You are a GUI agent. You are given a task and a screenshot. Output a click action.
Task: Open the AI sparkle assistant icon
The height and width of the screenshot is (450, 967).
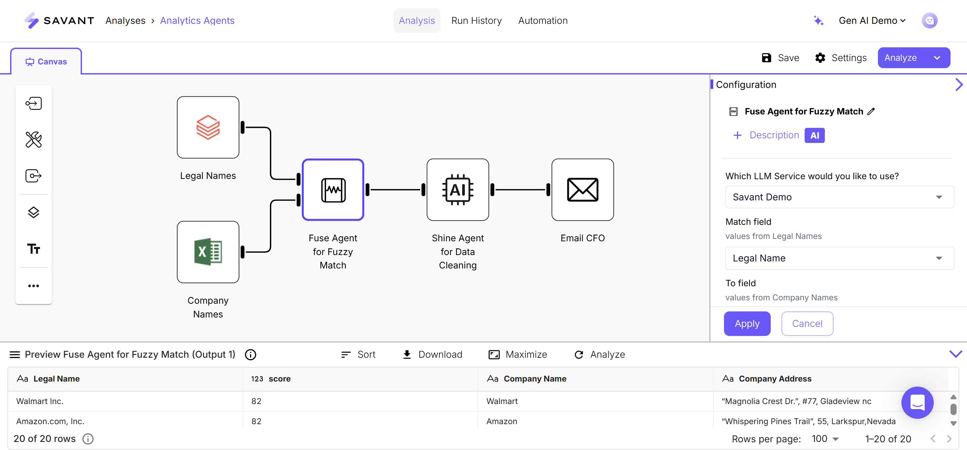click(x=818, y=20)
